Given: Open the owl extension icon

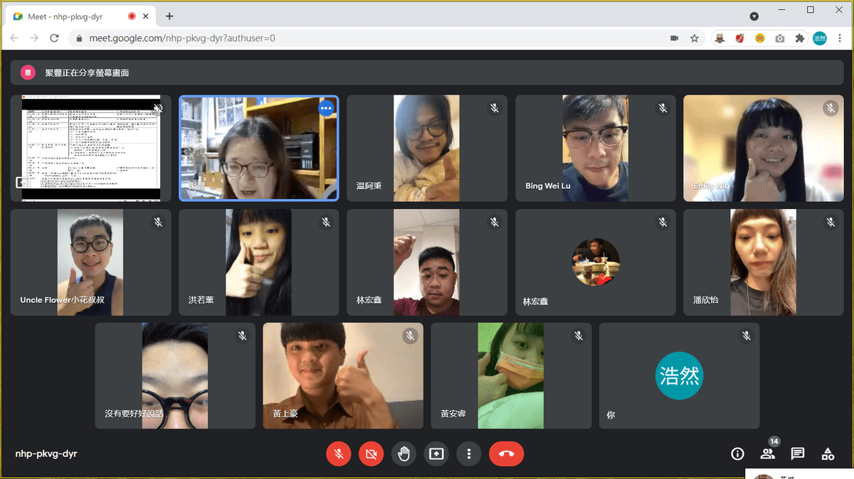Looking at the screenshot, I should pos(720,38).
